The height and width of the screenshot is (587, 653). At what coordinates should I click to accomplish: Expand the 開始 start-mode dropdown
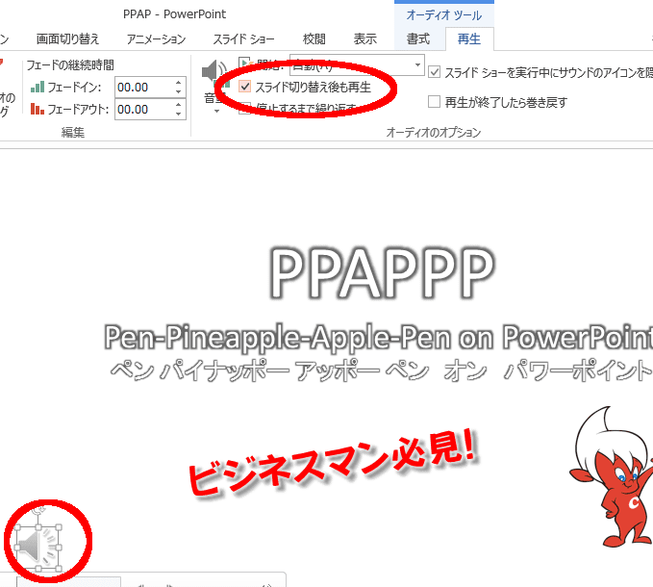point(417,65)
